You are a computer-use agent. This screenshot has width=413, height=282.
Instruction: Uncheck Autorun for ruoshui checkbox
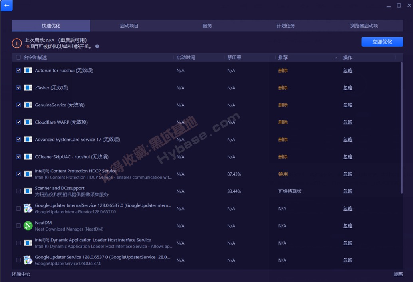[18, 71]
